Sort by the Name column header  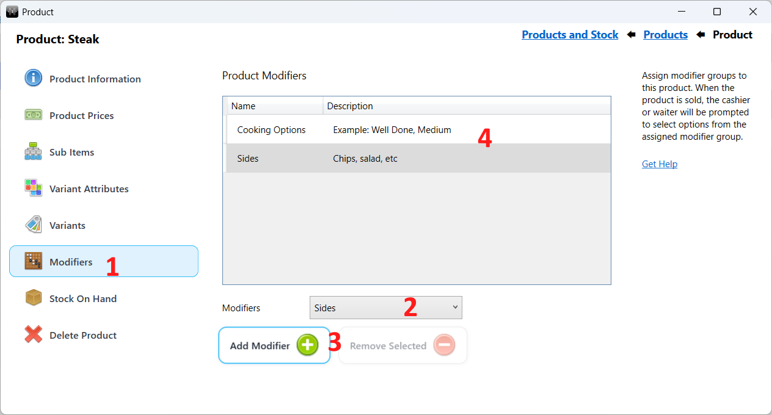(275, 106)
